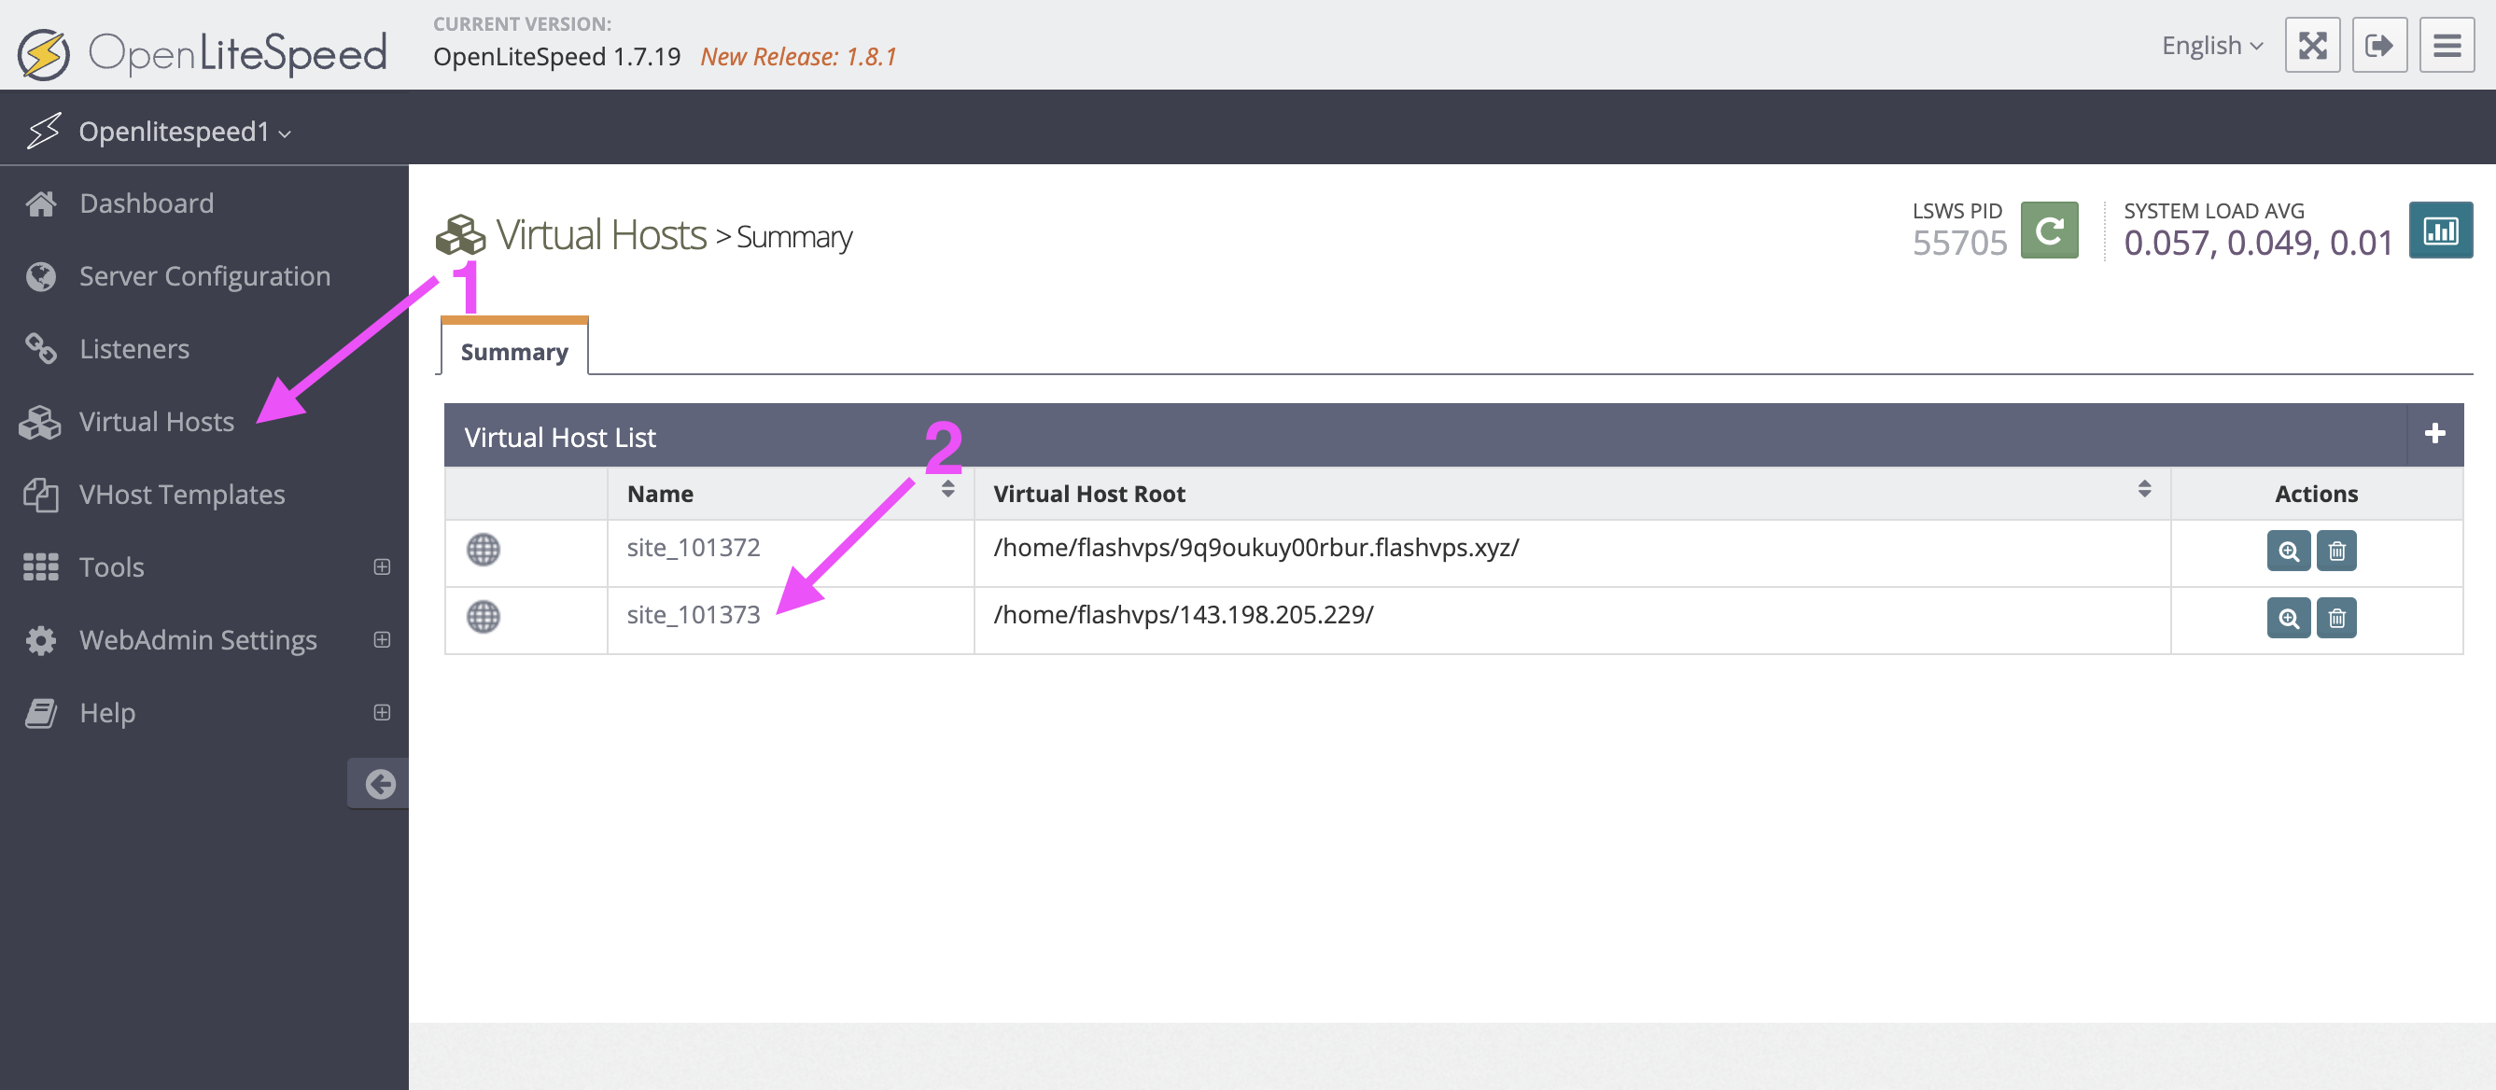The height and width of the screenshot is (1090, 2496).
Task: Go to Listeners in the sidebar
Action: 133,349
